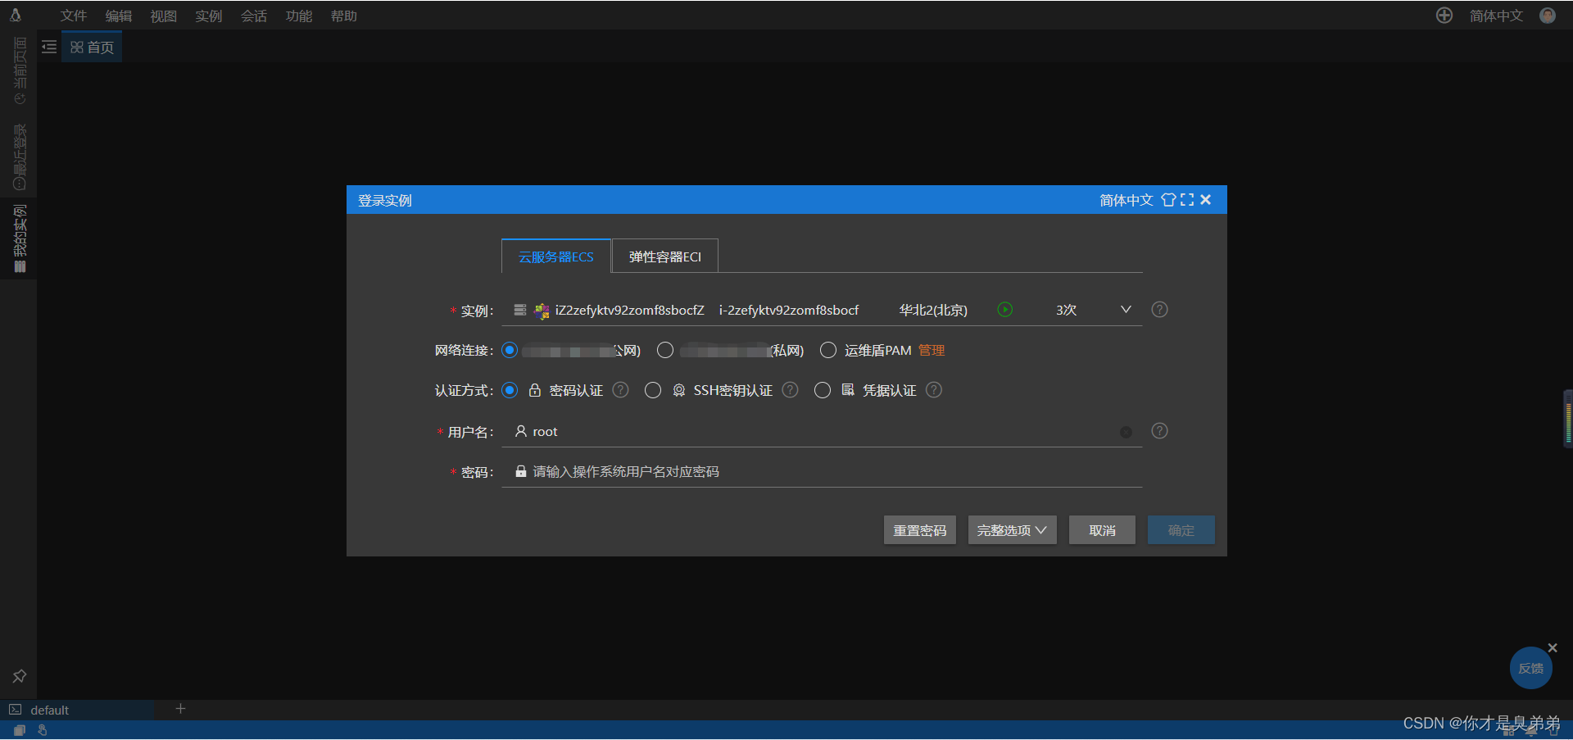Open the 编辑 menu
Screen dimensions: 1573x740
coord(119,16)
